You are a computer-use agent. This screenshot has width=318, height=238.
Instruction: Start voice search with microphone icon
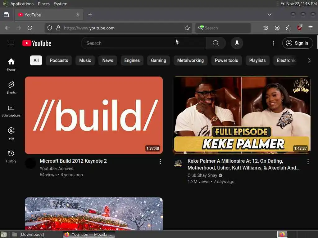point(237,43)
